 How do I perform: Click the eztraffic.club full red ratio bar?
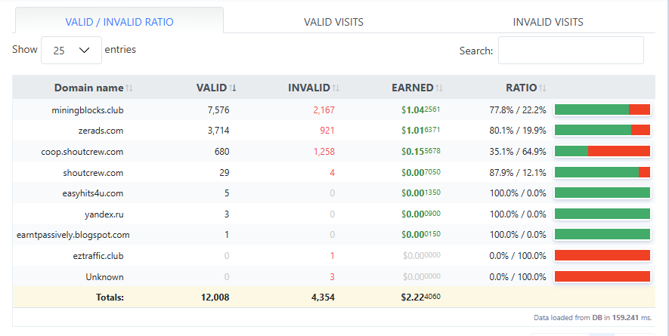(x=602, y=255)
